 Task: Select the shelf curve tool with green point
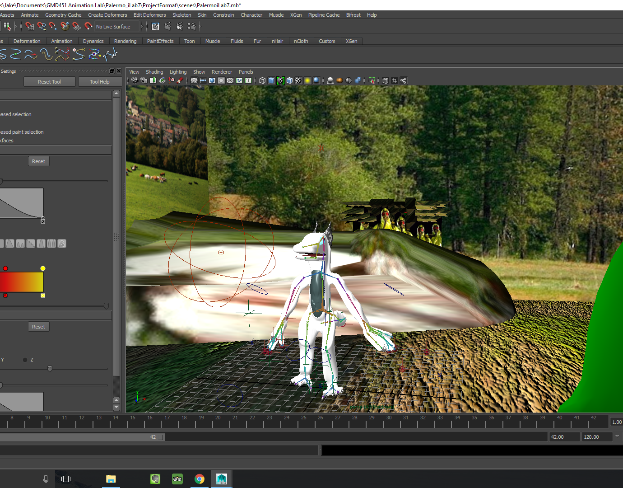pos(16,55)
